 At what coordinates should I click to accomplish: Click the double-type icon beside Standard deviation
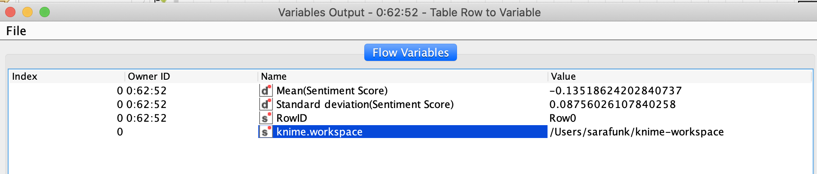click(266, 104)
